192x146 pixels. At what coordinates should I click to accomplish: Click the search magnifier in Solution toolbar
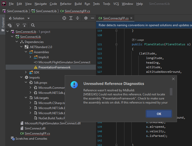[x=33, y=25]
